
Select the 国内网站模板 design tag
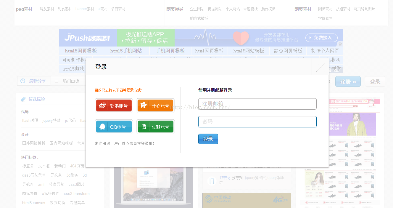(x=61, y=143)
